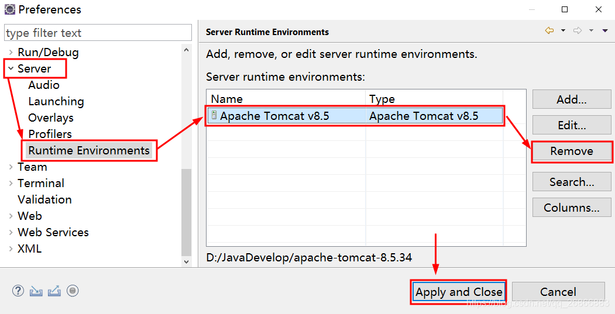Select the Server tree item label
This screenshot has width=615, height=314.
tap(35, 68)
